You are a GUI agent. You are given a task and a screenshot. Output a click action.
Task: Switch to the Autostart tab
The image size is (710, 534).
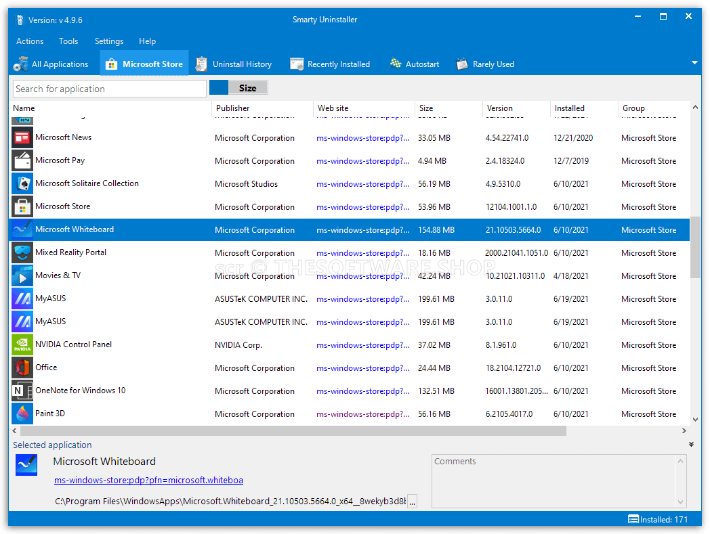pyautogui.click(x=414, y=64)
